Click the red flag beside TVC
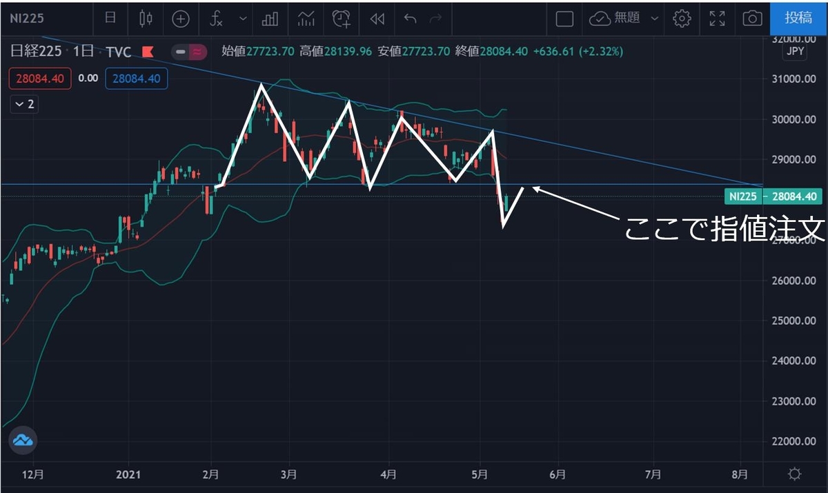The height and width of the screenshot is (493, 828). click(147, 51)
